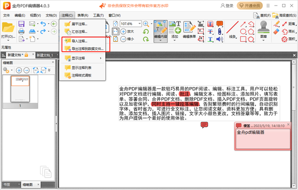The height and width of the screenshot is (190, 298).
Task: Click the blue redo arrow
Action: [43, 31]
